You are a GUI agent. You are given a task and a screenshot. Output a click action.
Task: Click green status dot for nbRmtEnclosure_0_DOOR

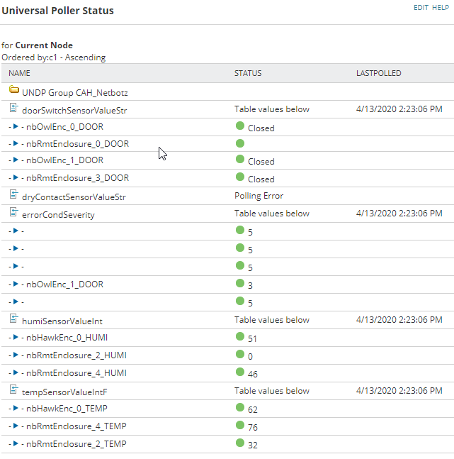[240, 143]
